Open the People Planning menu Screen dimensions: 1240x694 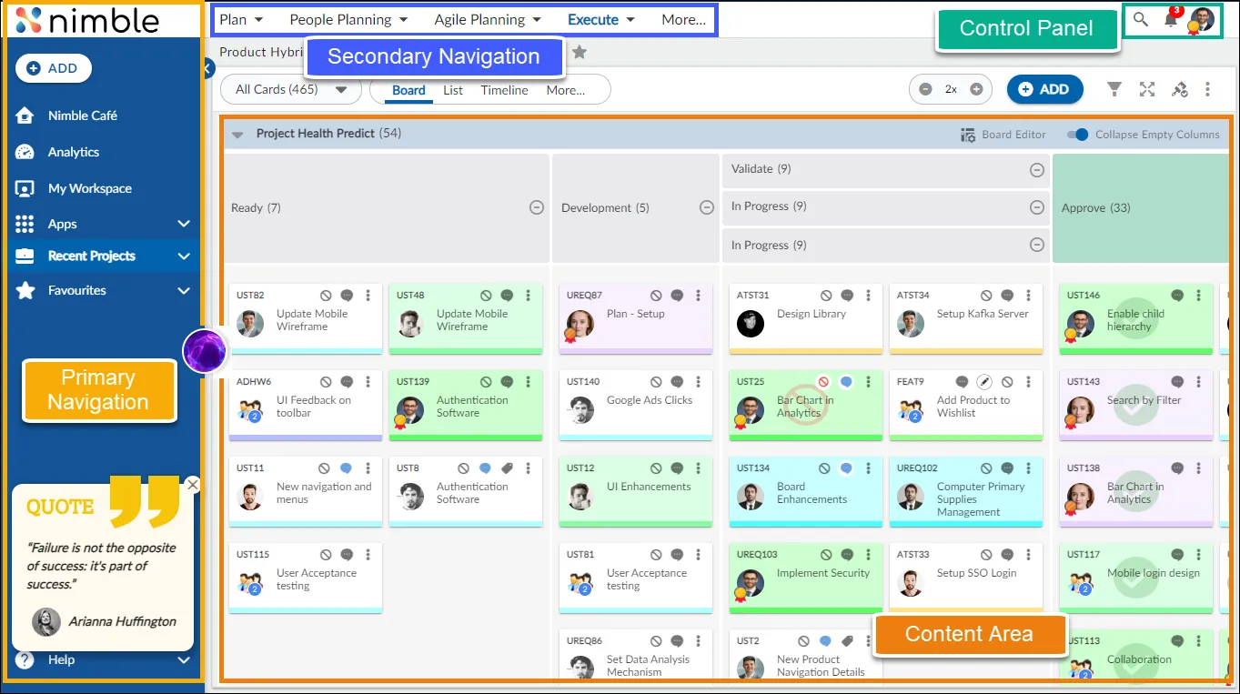348,19
